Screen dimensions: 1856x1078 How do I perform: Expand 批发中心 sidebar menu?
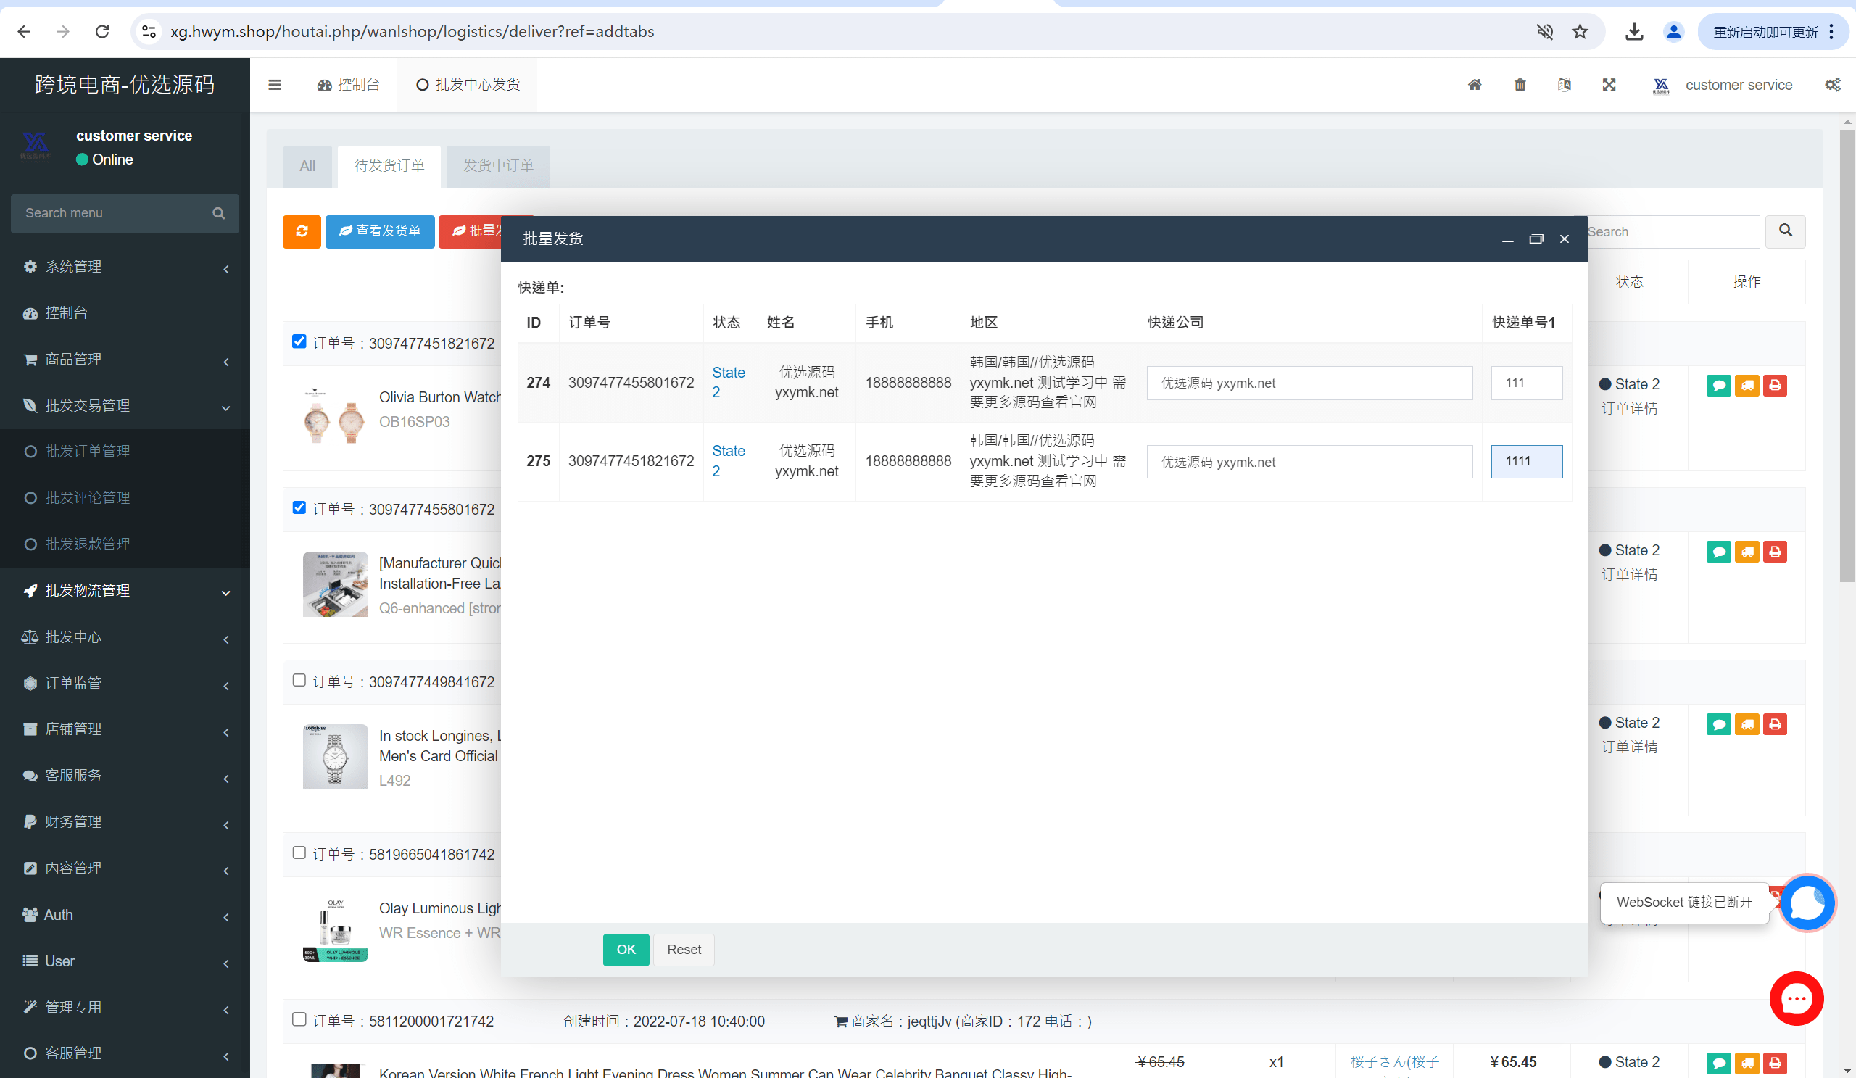click(125, 637)
